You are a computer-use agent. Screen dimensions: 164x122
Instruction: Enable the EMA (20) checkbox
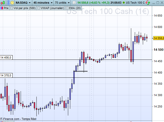(67, 8)
